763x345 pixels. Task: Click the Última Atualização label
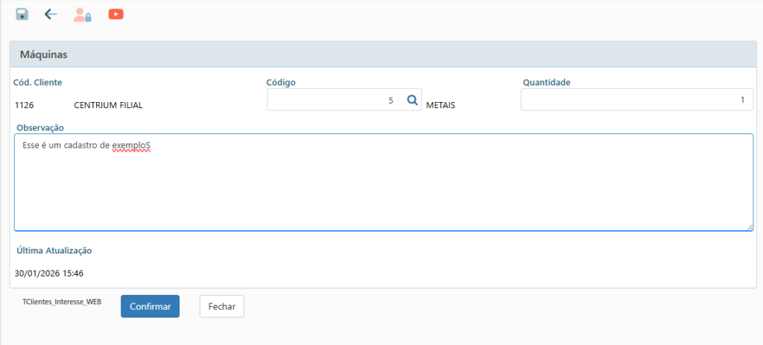(54, 250)
